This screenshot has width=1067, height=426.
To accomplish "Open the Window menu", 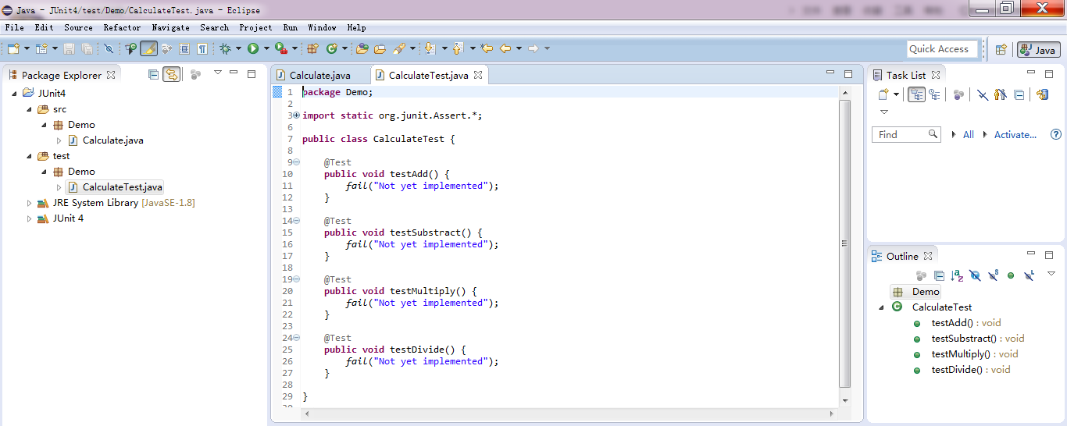I will coord(322,27).
